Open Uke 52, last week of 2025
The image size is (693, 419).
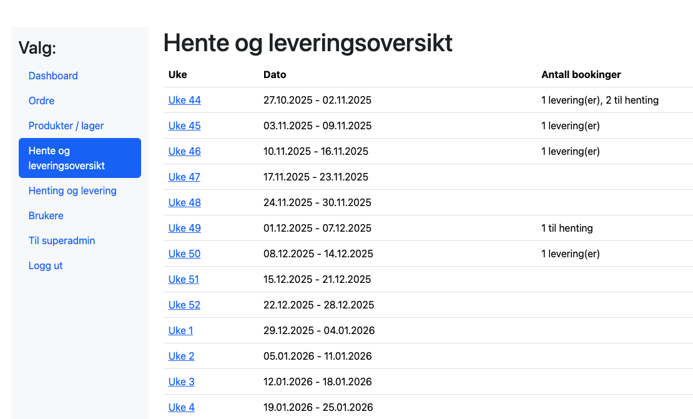click(184, 305)
